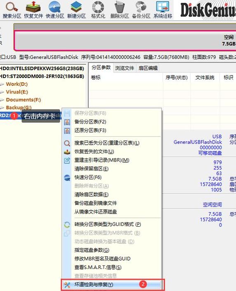Select the 可移动磁盘 value text
This screenshot has width=236, height=291.
coord(210,153)
